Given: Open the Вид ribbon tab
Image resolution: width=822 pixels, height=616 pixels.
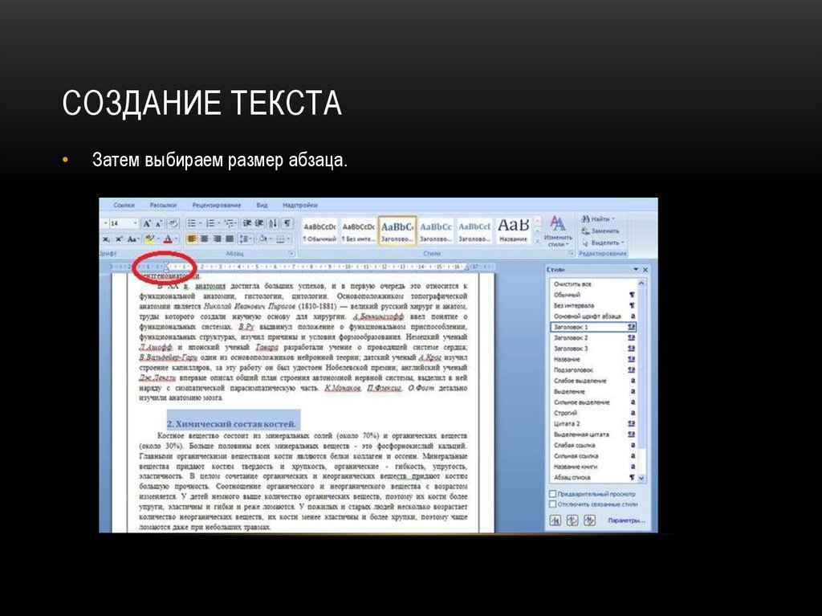Looking at the screenshot, I should click(x=262, y=206).
